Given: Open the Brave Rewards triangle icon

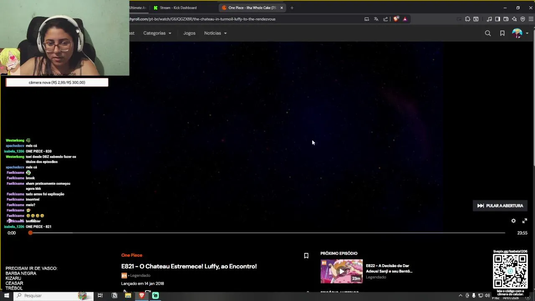Looking at the screenshot, I should coord(405,19).
